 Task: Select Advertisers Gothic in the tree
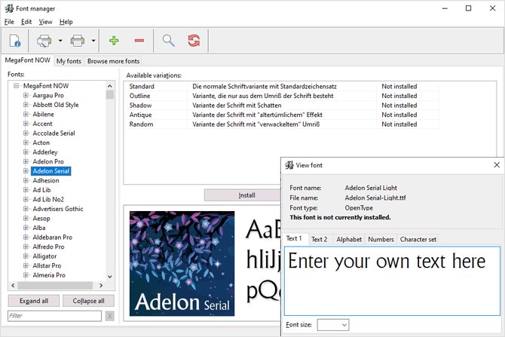pyautogui.click(x=58, y=209)
